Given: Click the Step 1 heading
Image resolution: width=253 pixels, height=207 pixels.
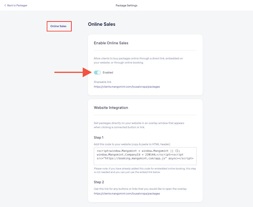Looking at the screenshot, I should [98, 138].
